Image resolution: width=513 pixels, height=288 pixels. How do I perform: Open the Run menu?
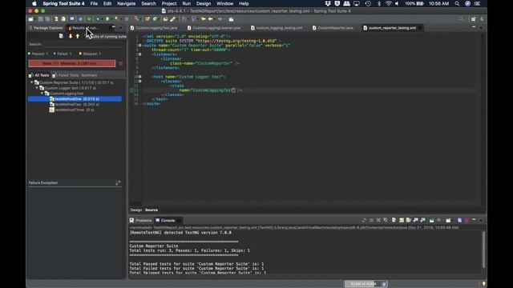[187, 3]
